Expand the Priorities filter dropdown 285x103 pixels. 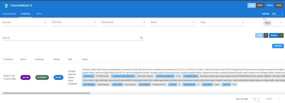point(74,22)
